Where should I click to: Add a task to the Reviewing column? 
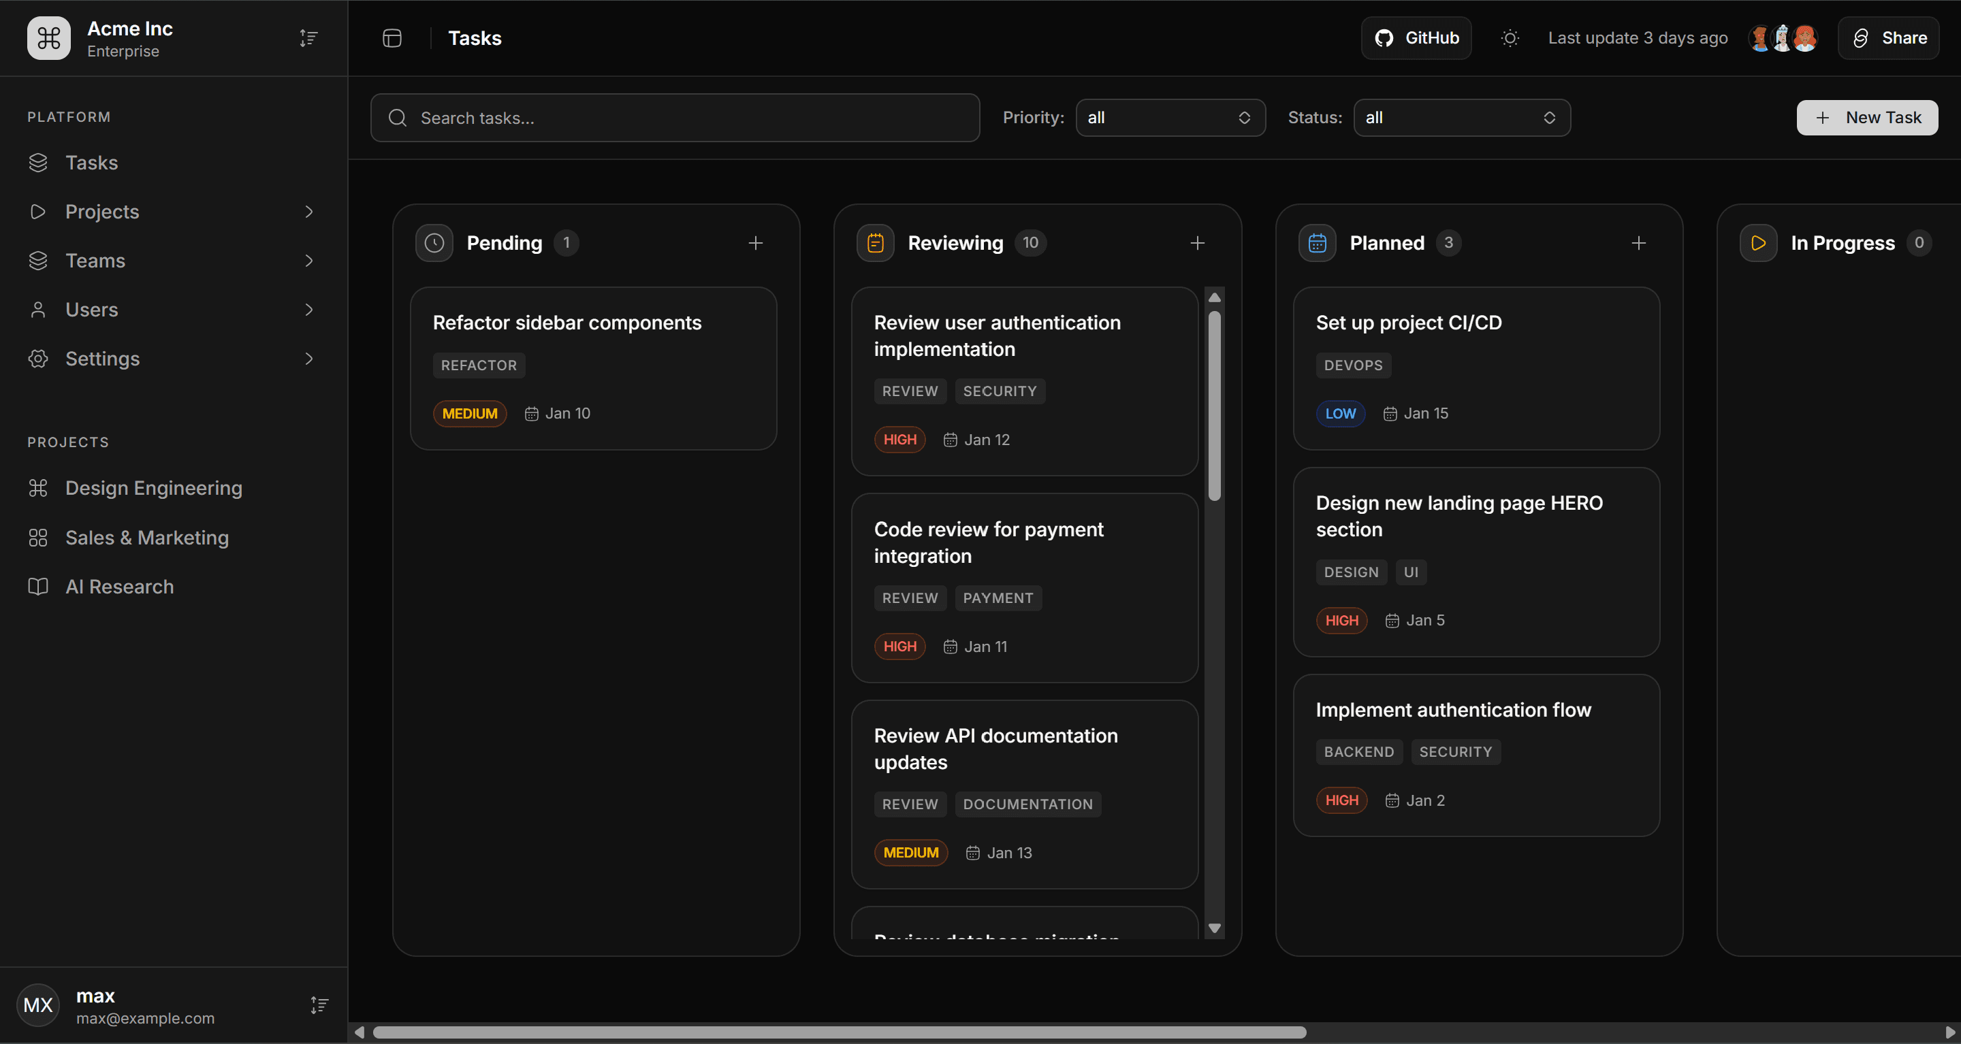1197,243
